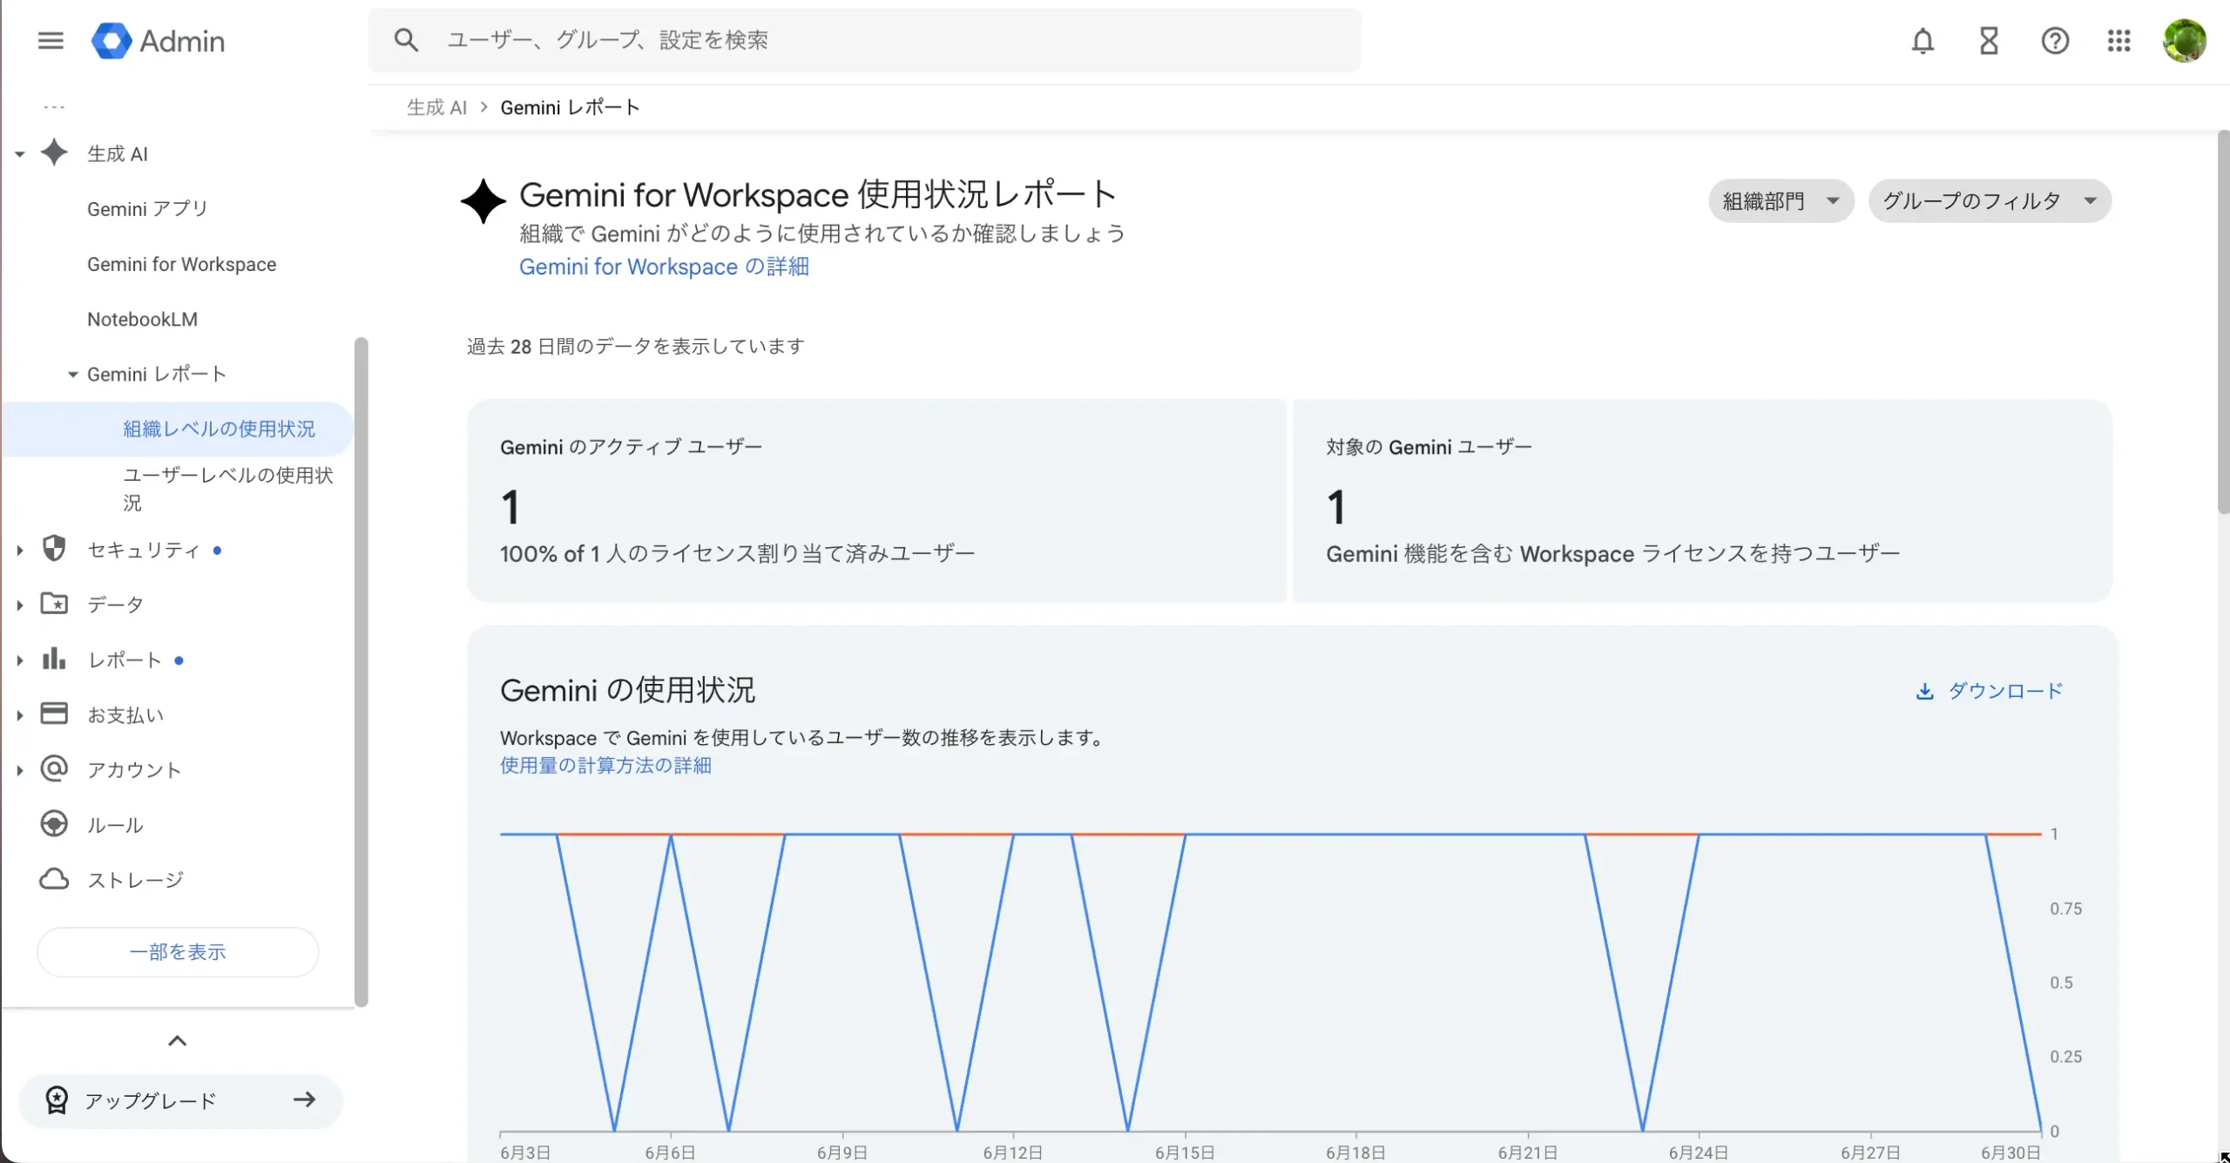Click the 過去 28 日間のデータ text

(636, 347)
